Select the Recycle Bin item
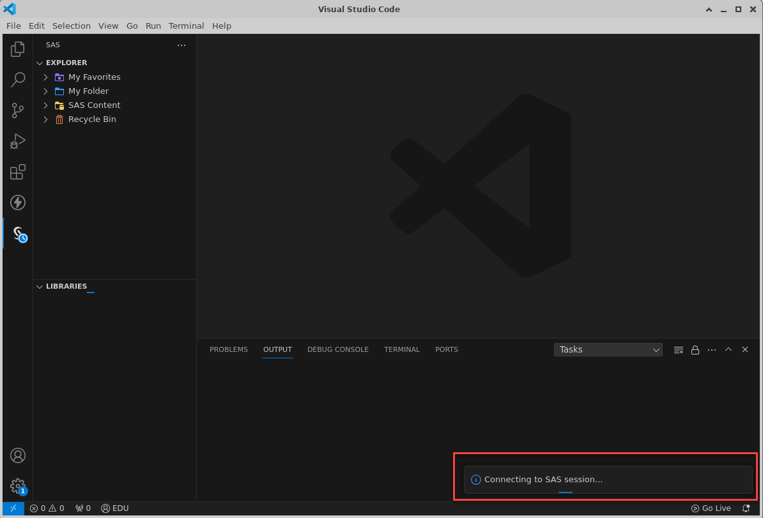 [92, 119]
